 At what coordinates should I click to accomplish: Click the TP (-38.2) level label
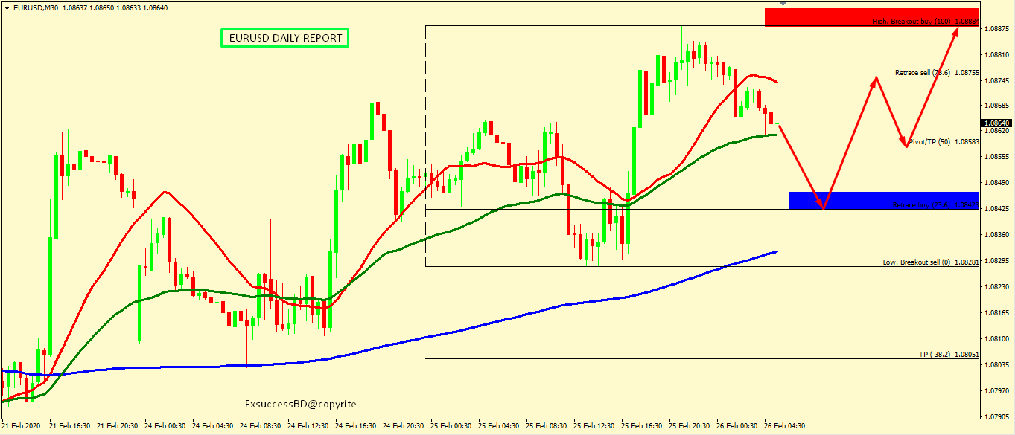click(948, 355)
